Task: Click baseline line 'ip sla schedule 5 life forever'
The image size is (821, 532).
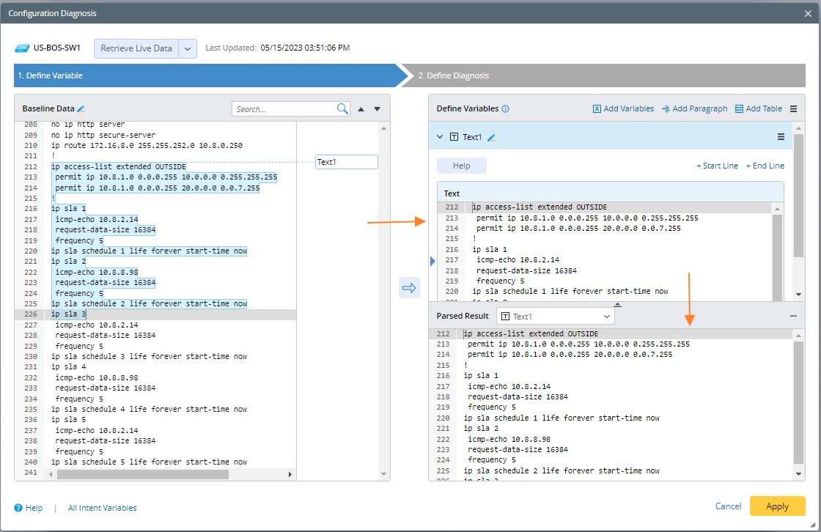Action: tap(149, 462)
